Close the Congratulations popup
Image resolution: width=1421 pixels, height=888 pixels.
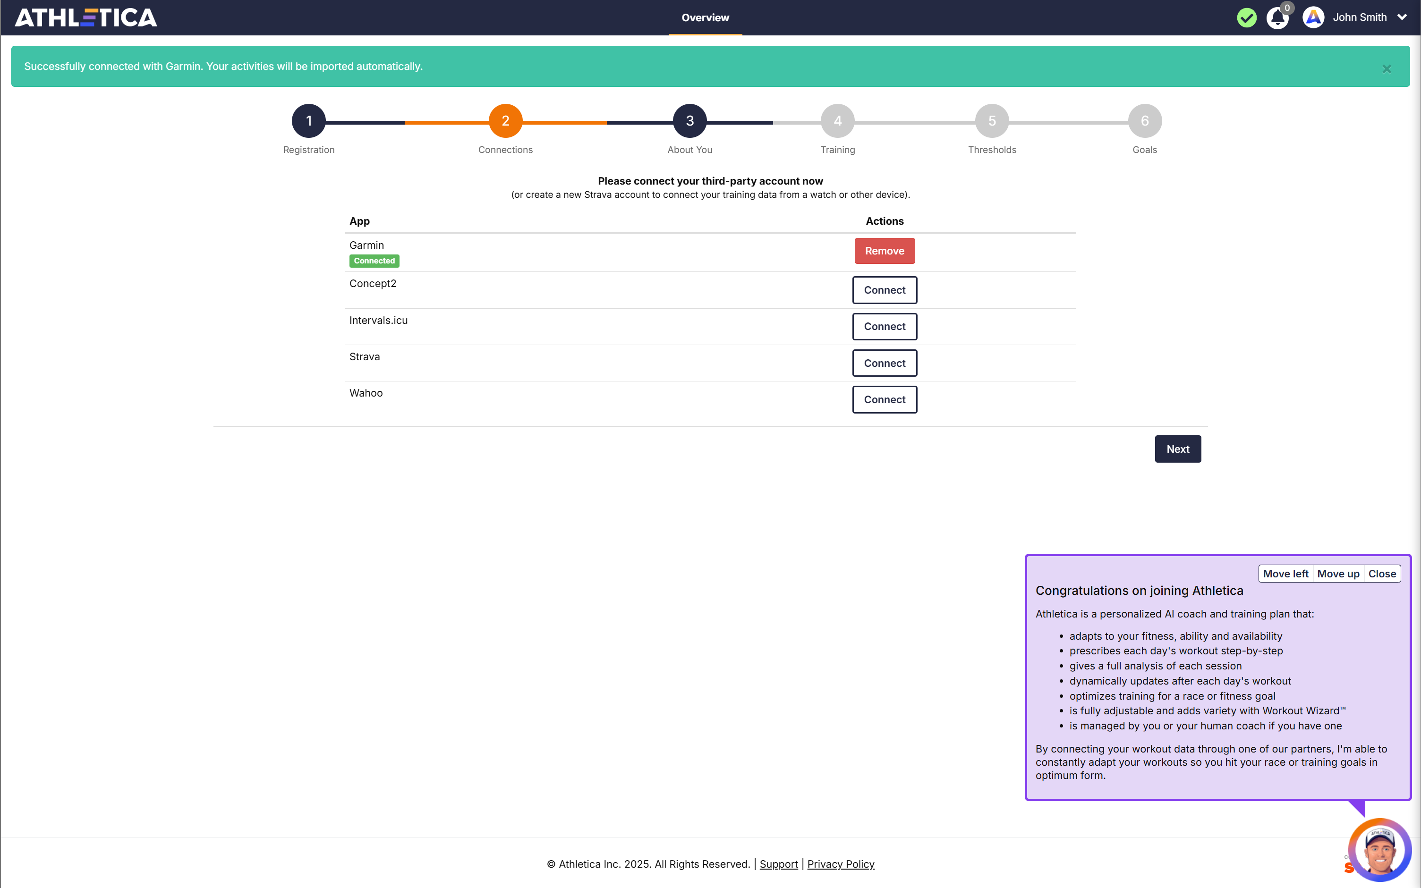[1382, 574]
